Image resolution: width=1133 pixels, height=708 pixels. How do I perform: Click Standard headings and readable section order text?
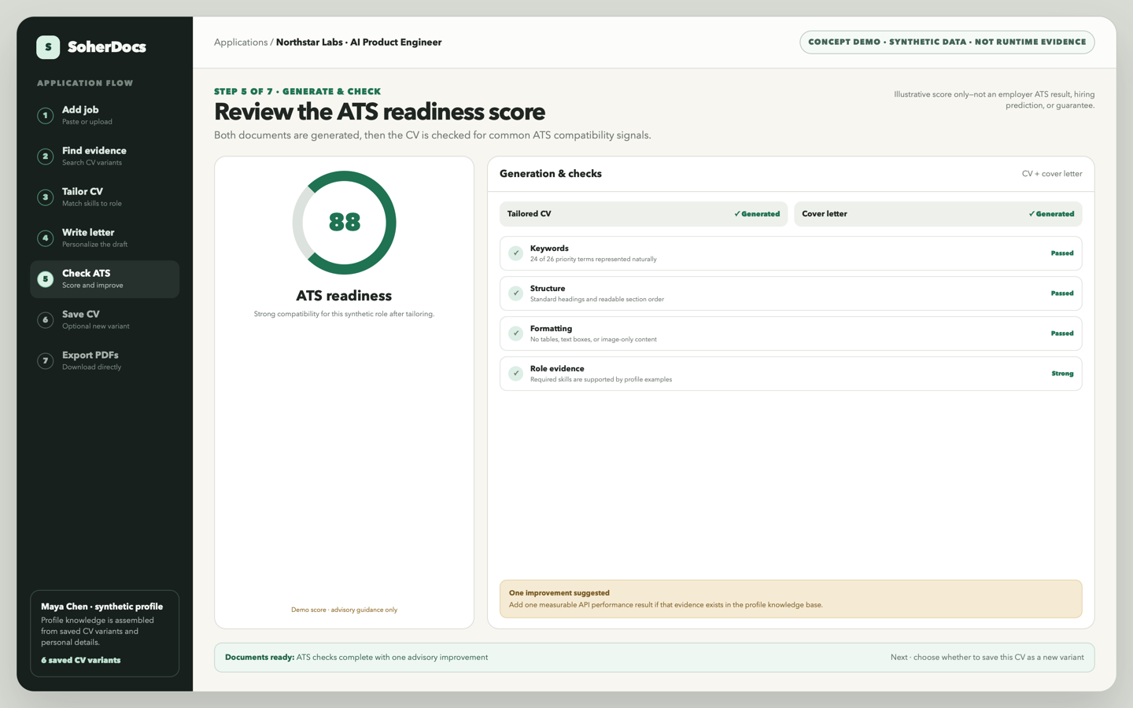click(597, 300)
